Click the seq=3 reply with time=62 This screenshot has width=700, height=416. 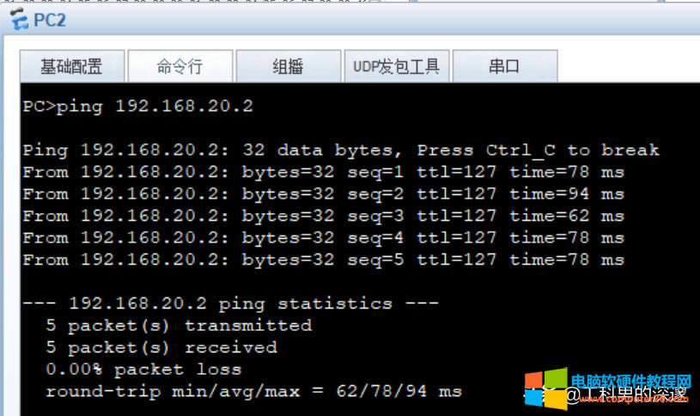324,217
